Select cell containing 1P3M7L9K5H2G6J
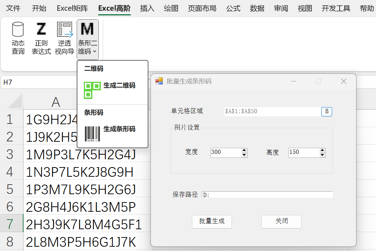The height and width of the screenshot is (251, 376). [87, 189]
